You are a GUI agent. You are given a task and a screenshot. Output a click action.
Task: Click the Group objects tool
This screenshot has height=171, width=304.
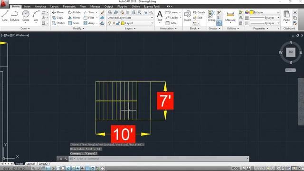coord(211,16)
